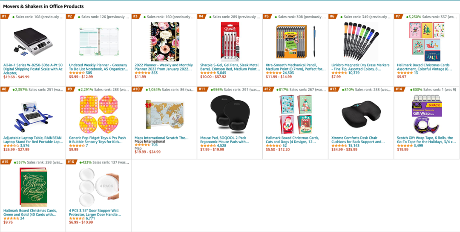The height and width of the screenshot is (232, 460).
Task: Open the Door Stopper Wall Protector link
Action: click(94, 212)
